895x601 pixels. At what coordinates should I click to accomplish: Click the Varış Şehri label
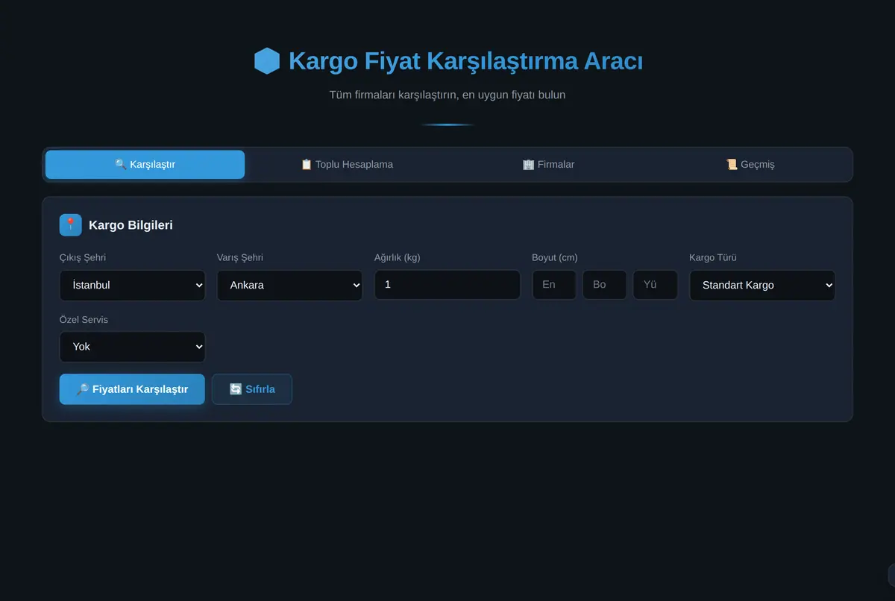(240, 257)
